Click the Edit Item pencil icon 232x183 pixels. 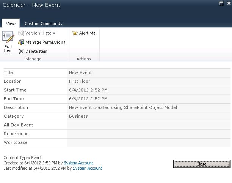pos(8,37)
